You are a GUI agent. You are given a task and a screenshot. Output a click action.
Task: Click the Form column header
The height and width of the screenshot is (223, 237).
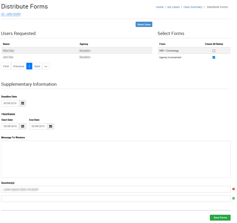[162, 44]
